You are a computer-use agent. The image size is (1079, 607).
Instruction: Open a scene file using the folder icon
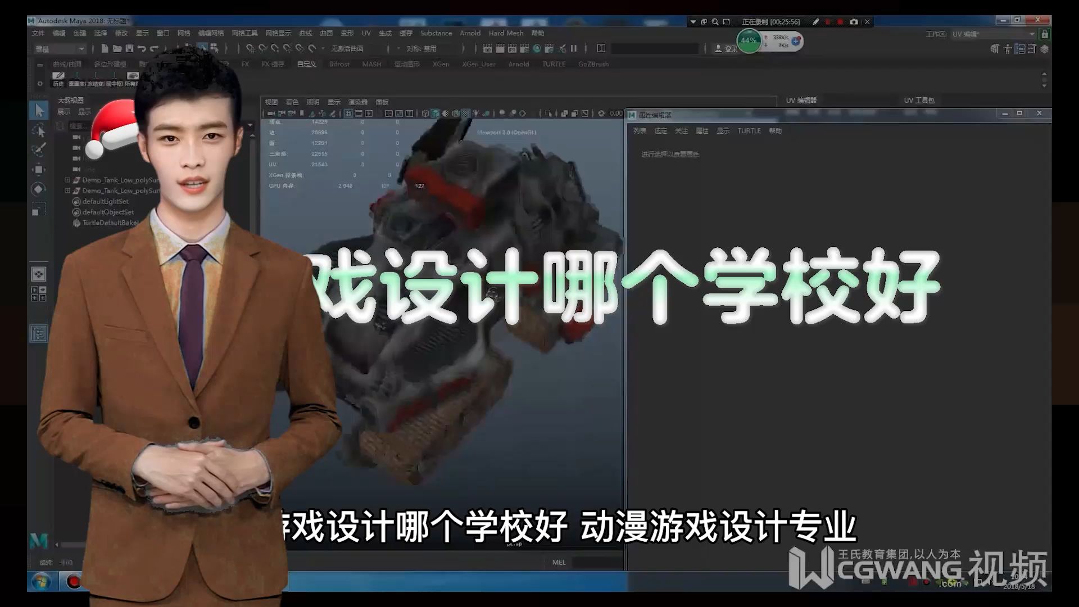(117, 48)
